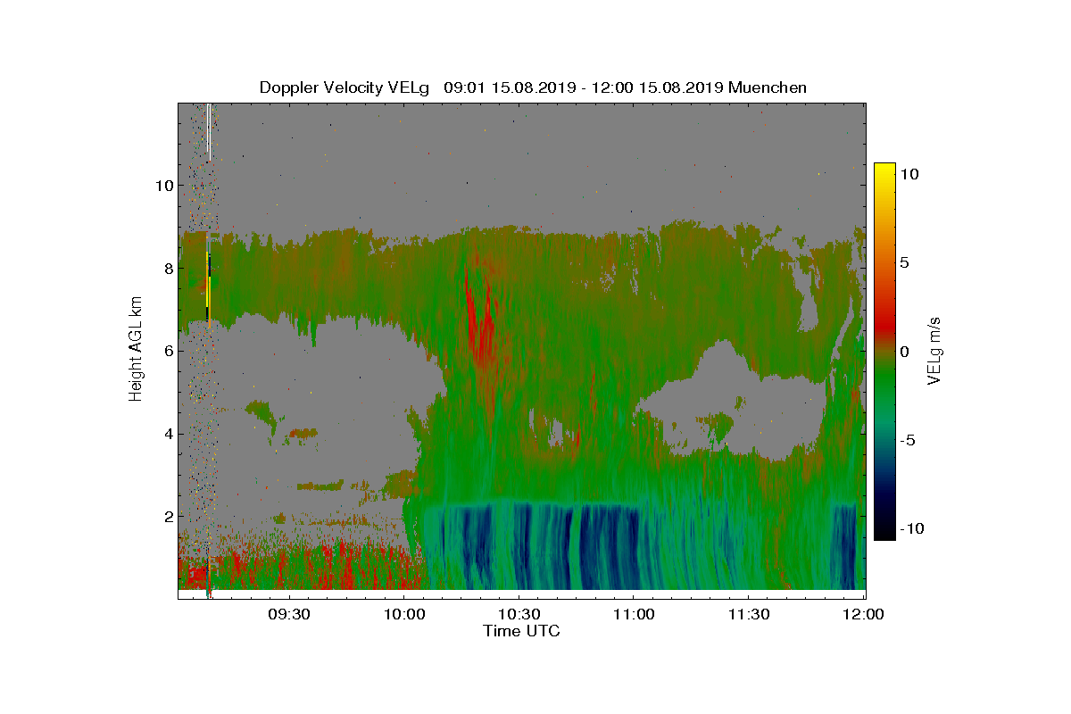This screenshot has height=714, width=1071.
Task: Click the '11:00' time tick label
Action: click(634, 614)
